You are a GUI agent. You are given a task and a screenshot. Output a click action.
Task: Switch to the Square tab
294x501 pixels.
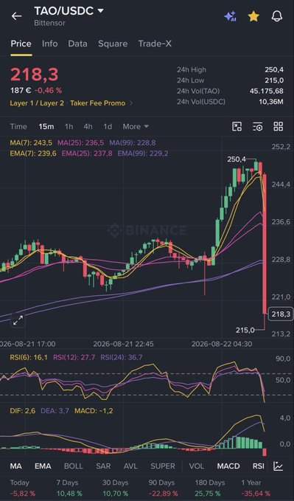[113, 44]
